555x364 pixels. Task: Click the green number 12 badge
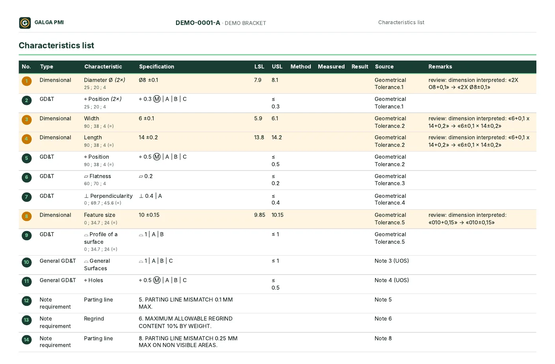click(27, 301)
